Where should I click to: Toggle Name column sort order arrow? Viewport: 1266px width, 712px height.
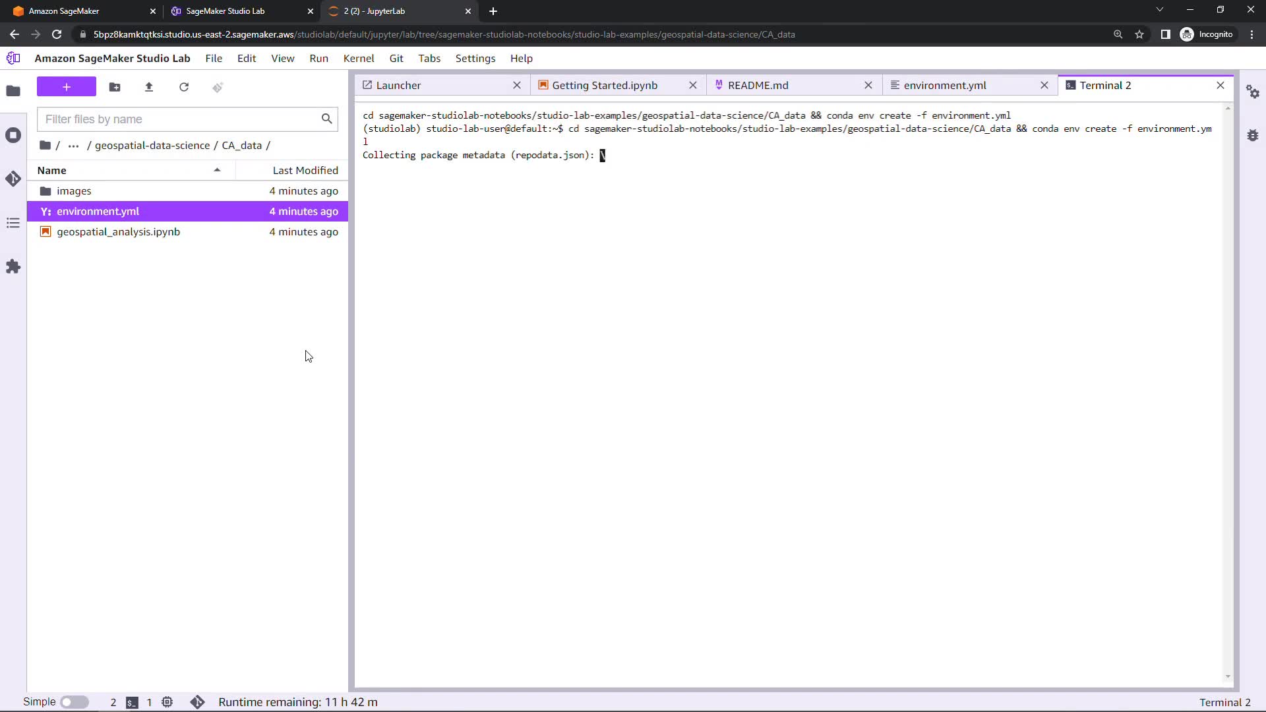217,170
